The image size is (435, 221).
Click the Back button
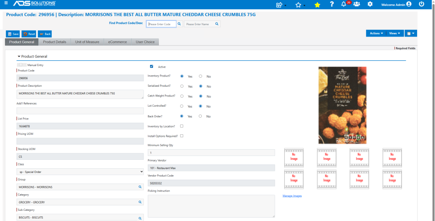[x=45, y=34]
